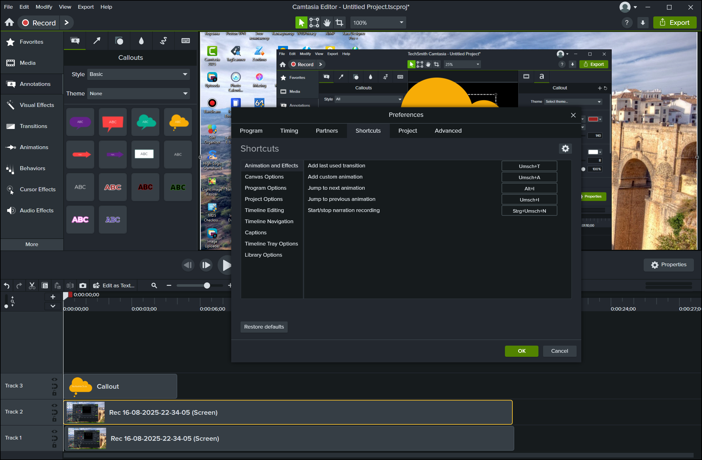This screenshot has height=460, width=702.
Task: Toggle Track 3 visibility eye icon
Action: click(54, 379)
